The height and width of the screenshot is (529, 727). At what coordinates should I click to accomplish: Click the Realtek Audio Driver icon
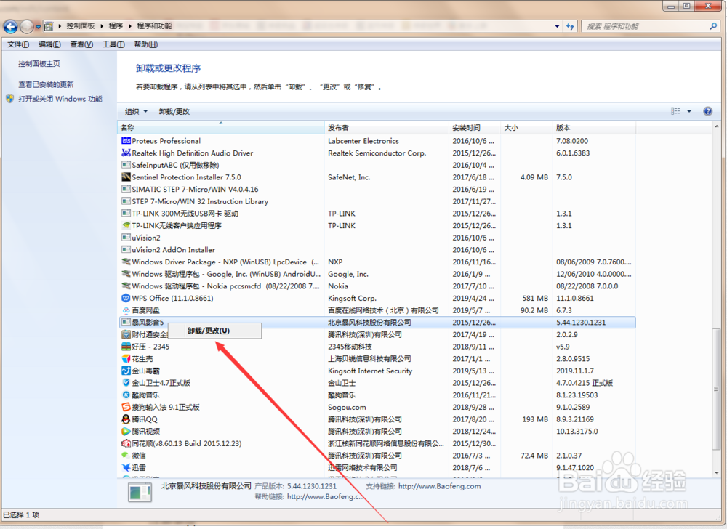pyautogui.click(x=126, y=153)
